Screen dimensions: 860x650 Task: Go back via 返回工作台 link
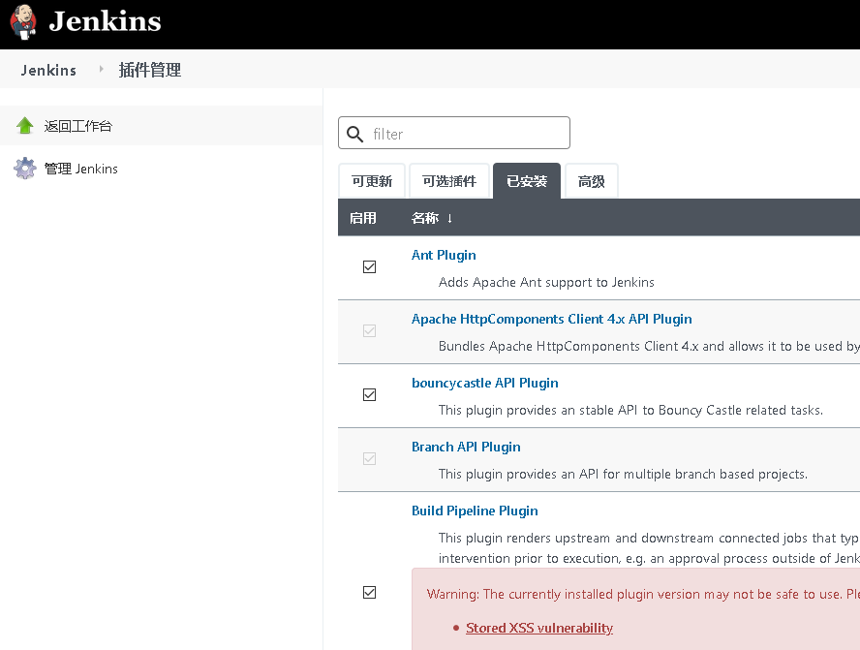77,126
